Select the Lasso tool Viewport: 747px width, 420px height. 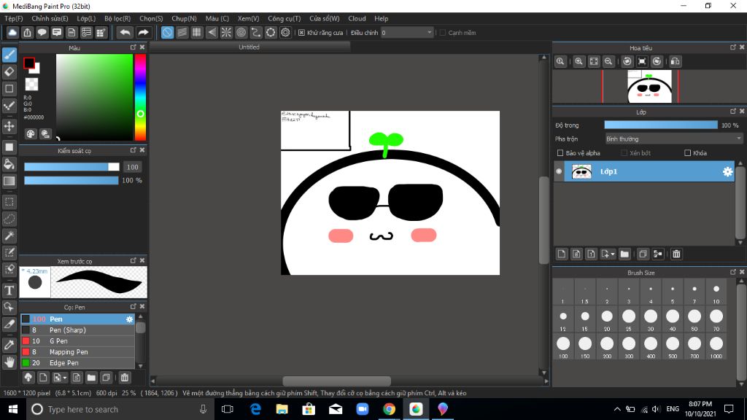point(9,219)
